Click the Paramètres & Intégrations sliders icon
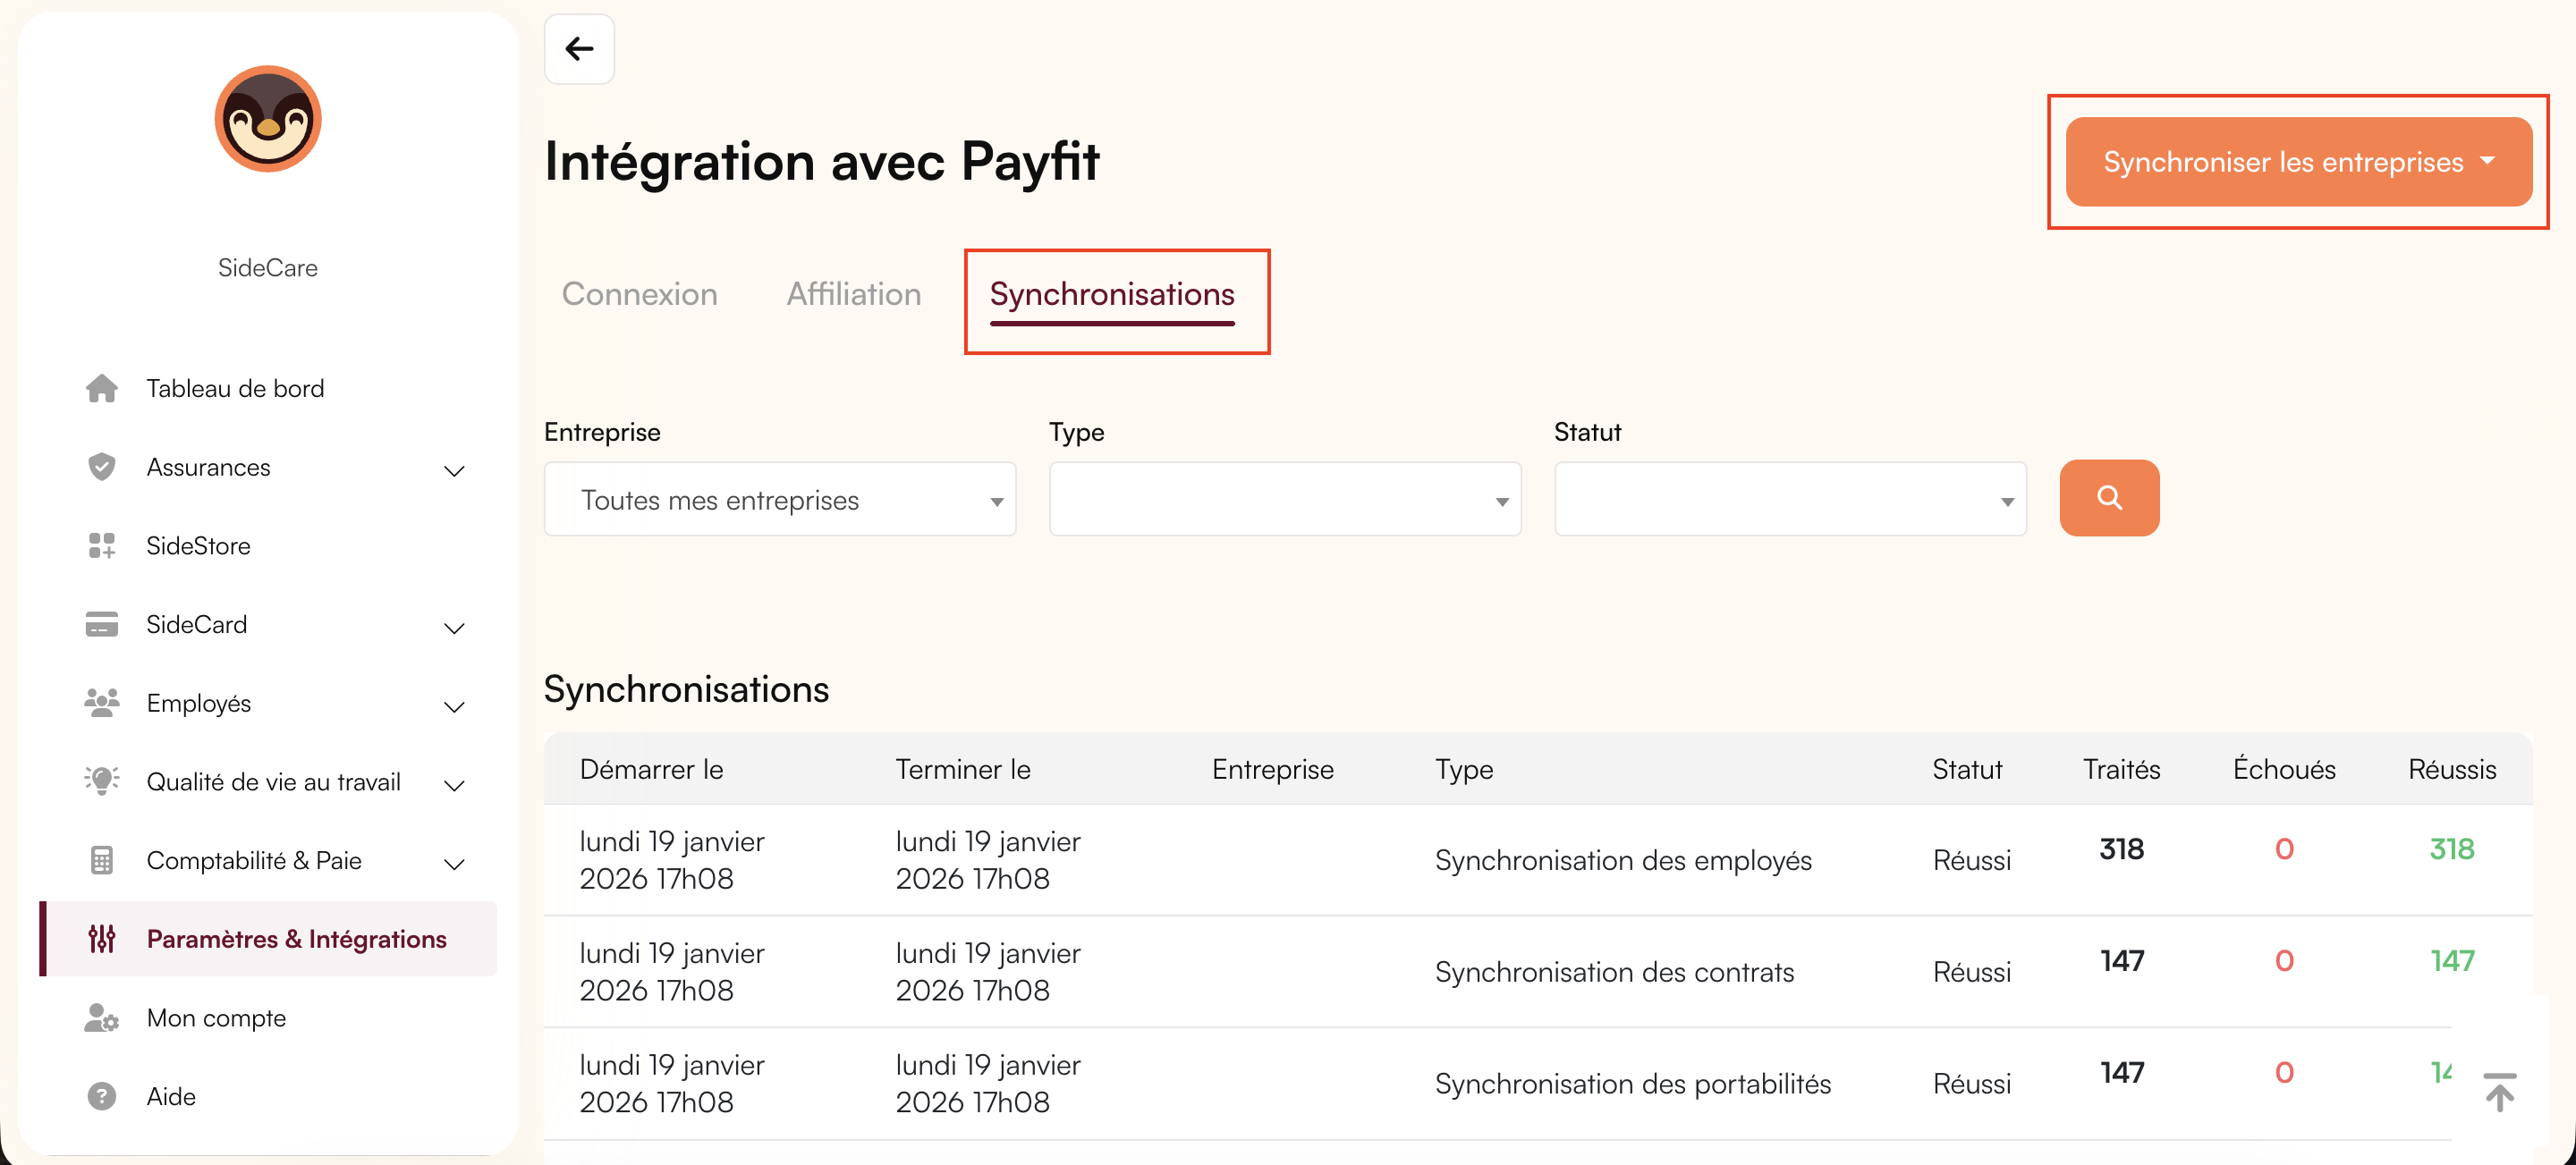2576x1165 pixels. click(x=101, y=939)
